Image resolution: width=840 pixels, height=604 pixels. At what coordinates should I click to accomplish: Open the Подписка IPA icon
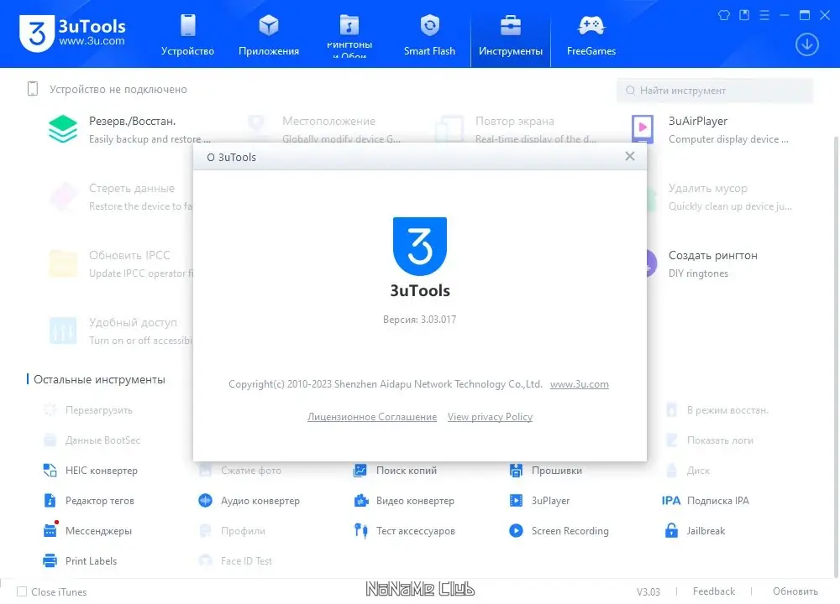pyautogui.click(x=670, y=500)
